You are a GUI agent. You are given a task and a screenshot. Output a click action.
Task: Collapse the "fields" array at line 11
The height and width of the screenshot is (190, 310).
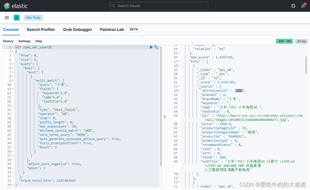(13, 89)
